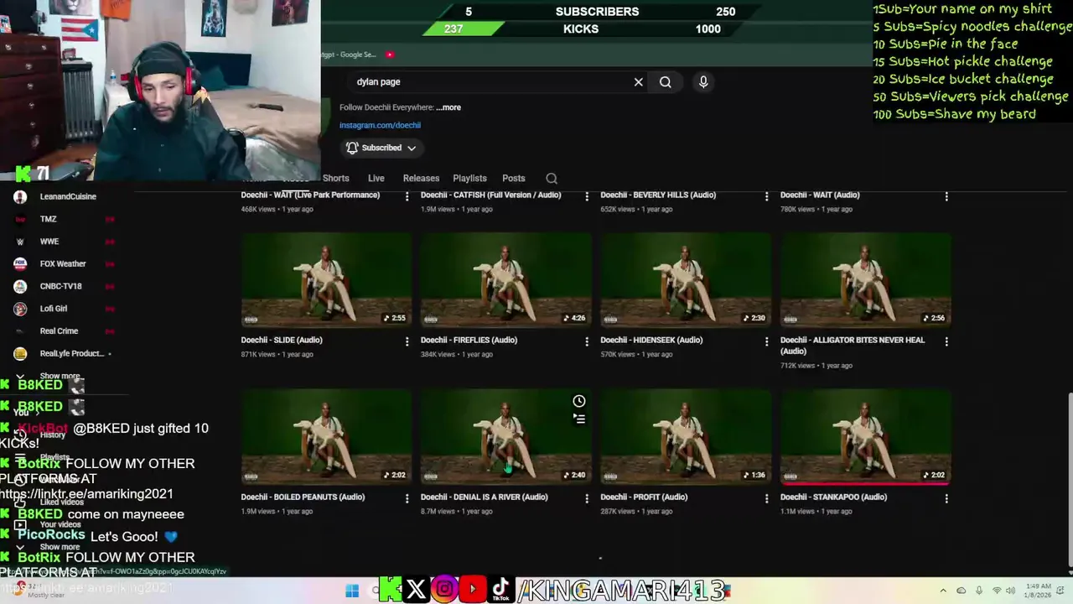Click Add to queue on DENIAL IS A RIVER thumbnail

pyautogui.click(x=578, y=419)
